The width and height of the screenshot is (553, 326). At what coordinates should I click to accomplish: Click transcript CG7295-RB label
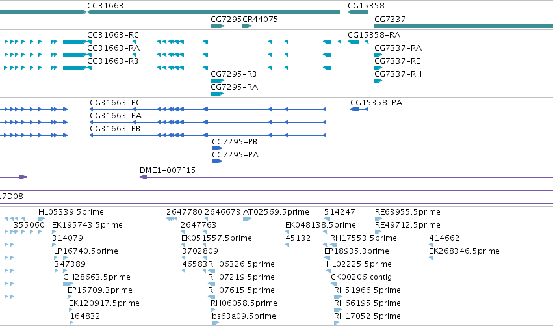[x=233, y=74]
